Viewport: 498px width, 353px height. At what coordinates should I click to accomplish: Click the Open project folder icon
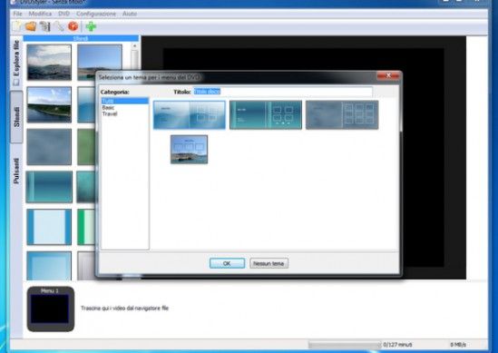pyautogui.click(x=31, y=26)
